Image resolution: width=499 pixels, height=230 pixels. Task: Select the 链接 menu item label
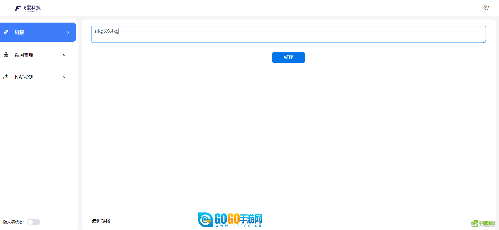point(19,32)
